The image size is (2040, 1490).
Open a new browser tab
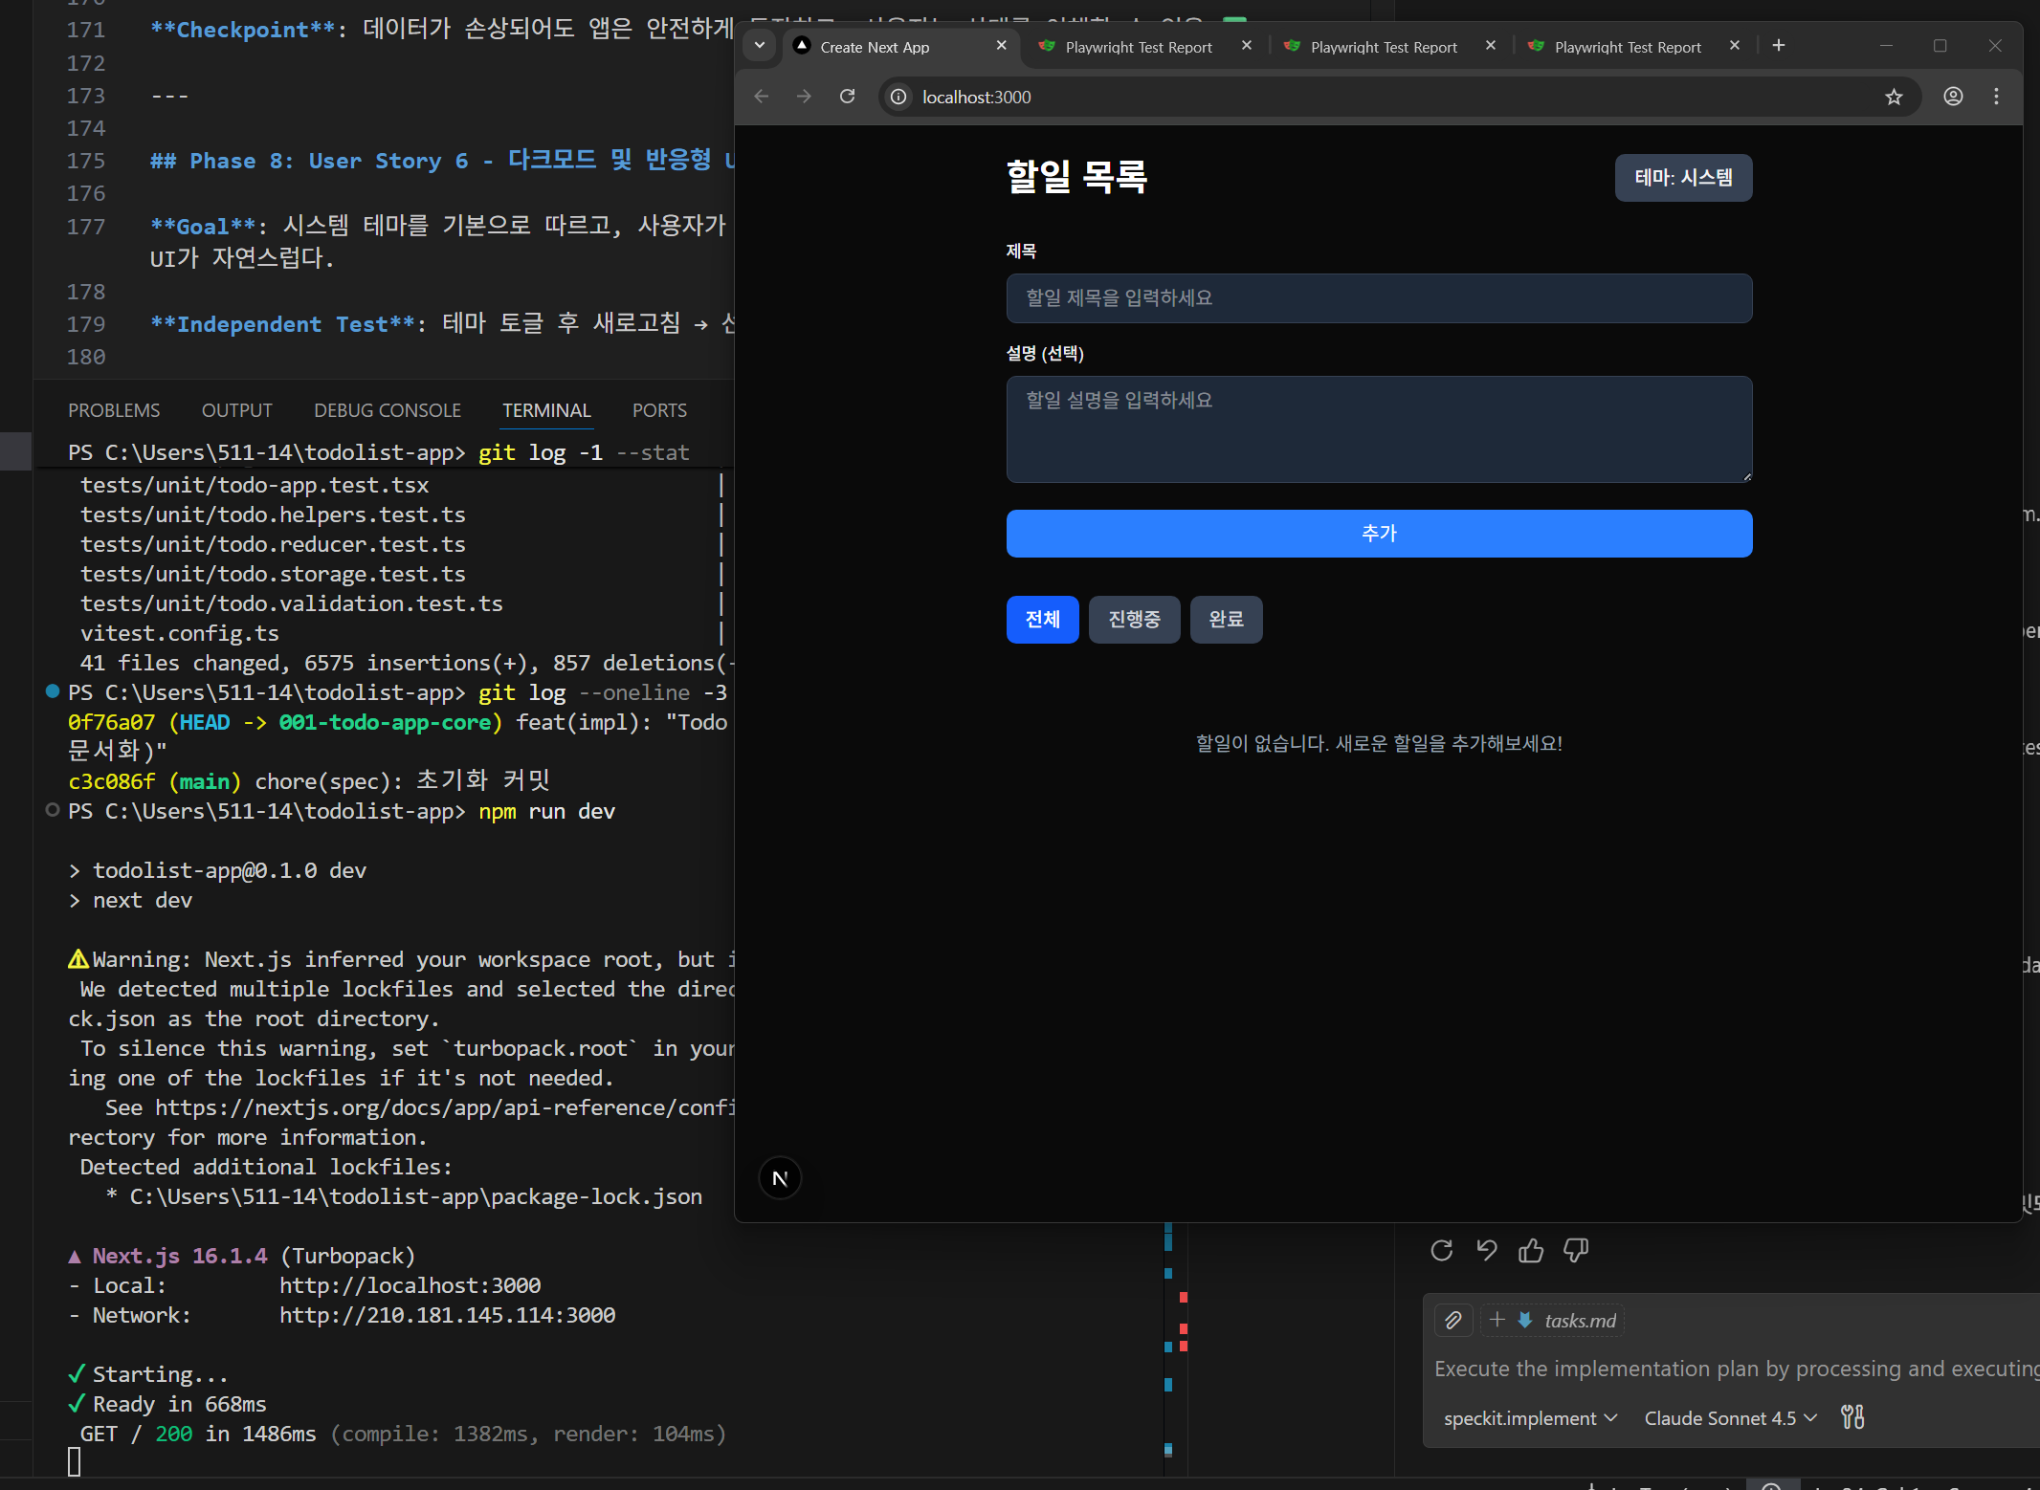pos(1778,46)
